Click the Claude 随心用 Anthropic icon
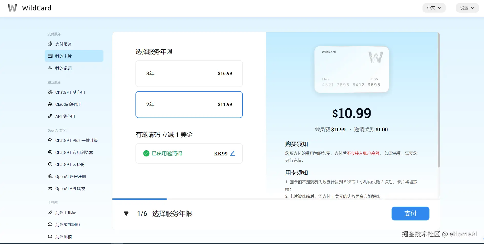This screenshot has height=244, width=484. pyautogui.click(x=50, y=104)
